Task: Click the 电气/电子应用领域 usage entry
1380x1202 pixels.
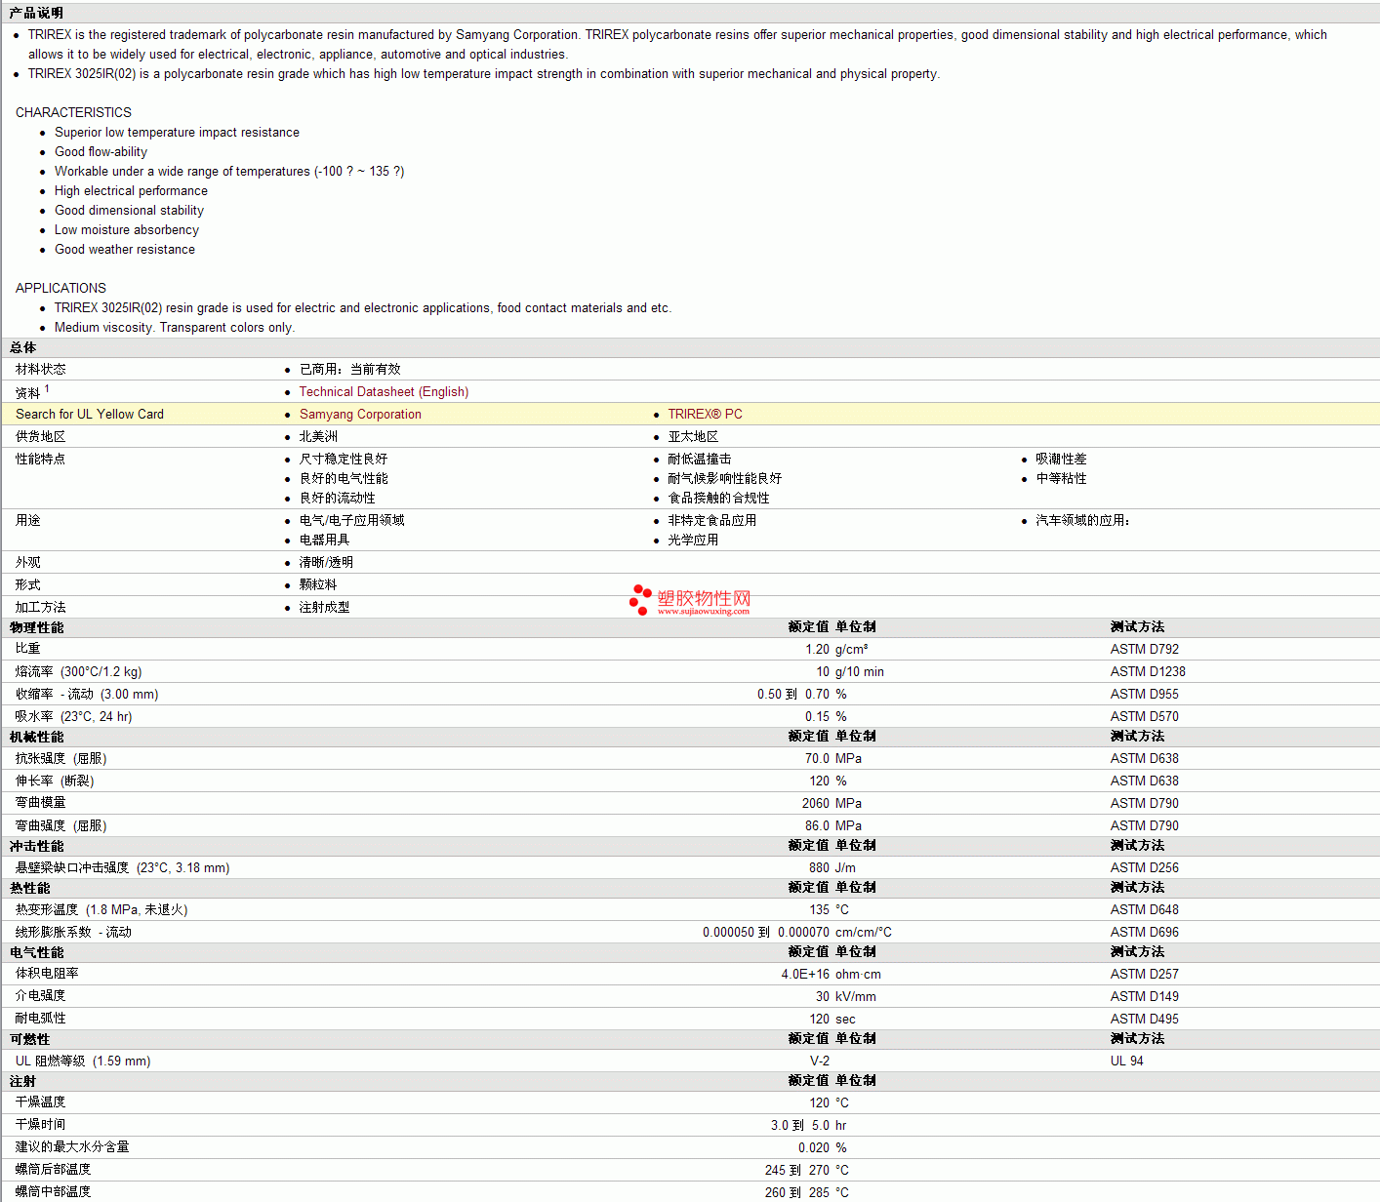Action: [x=351, y=520]
